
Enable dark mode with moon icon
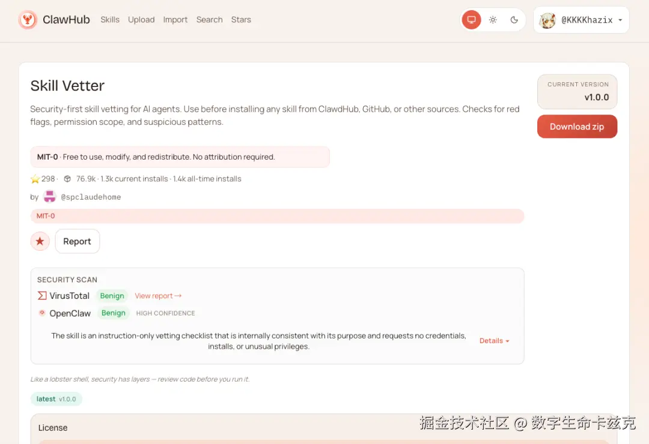(514, 19)
